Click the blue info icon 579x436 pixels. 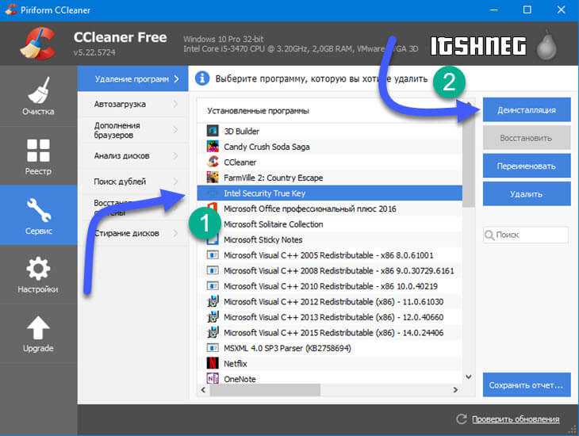click(202, 78)
